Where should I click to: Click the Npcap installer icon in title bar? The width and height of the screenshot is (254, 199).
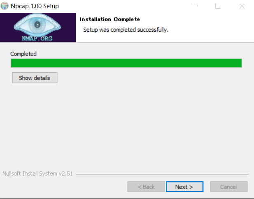click(x=5, y=6)
